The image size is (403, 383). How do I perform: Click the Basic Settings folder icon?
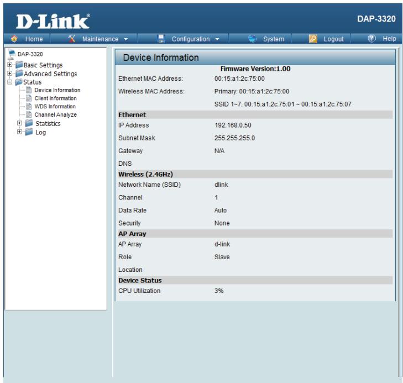[19, 65]
